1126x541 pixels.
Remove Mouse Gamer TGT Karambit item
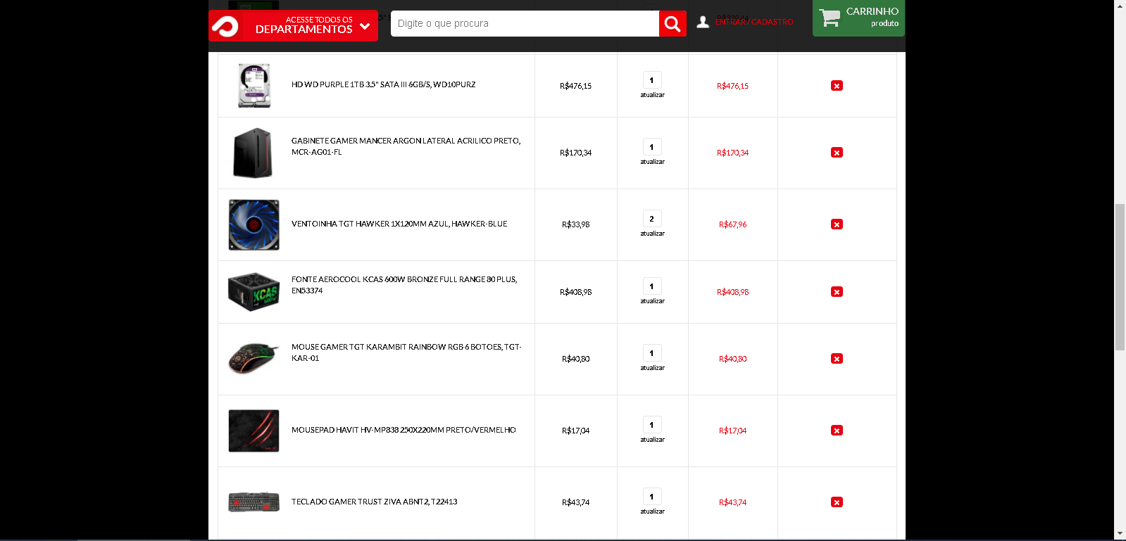pos(837,359)
